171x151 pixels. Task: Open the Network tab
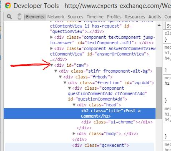tap(55, 17)
